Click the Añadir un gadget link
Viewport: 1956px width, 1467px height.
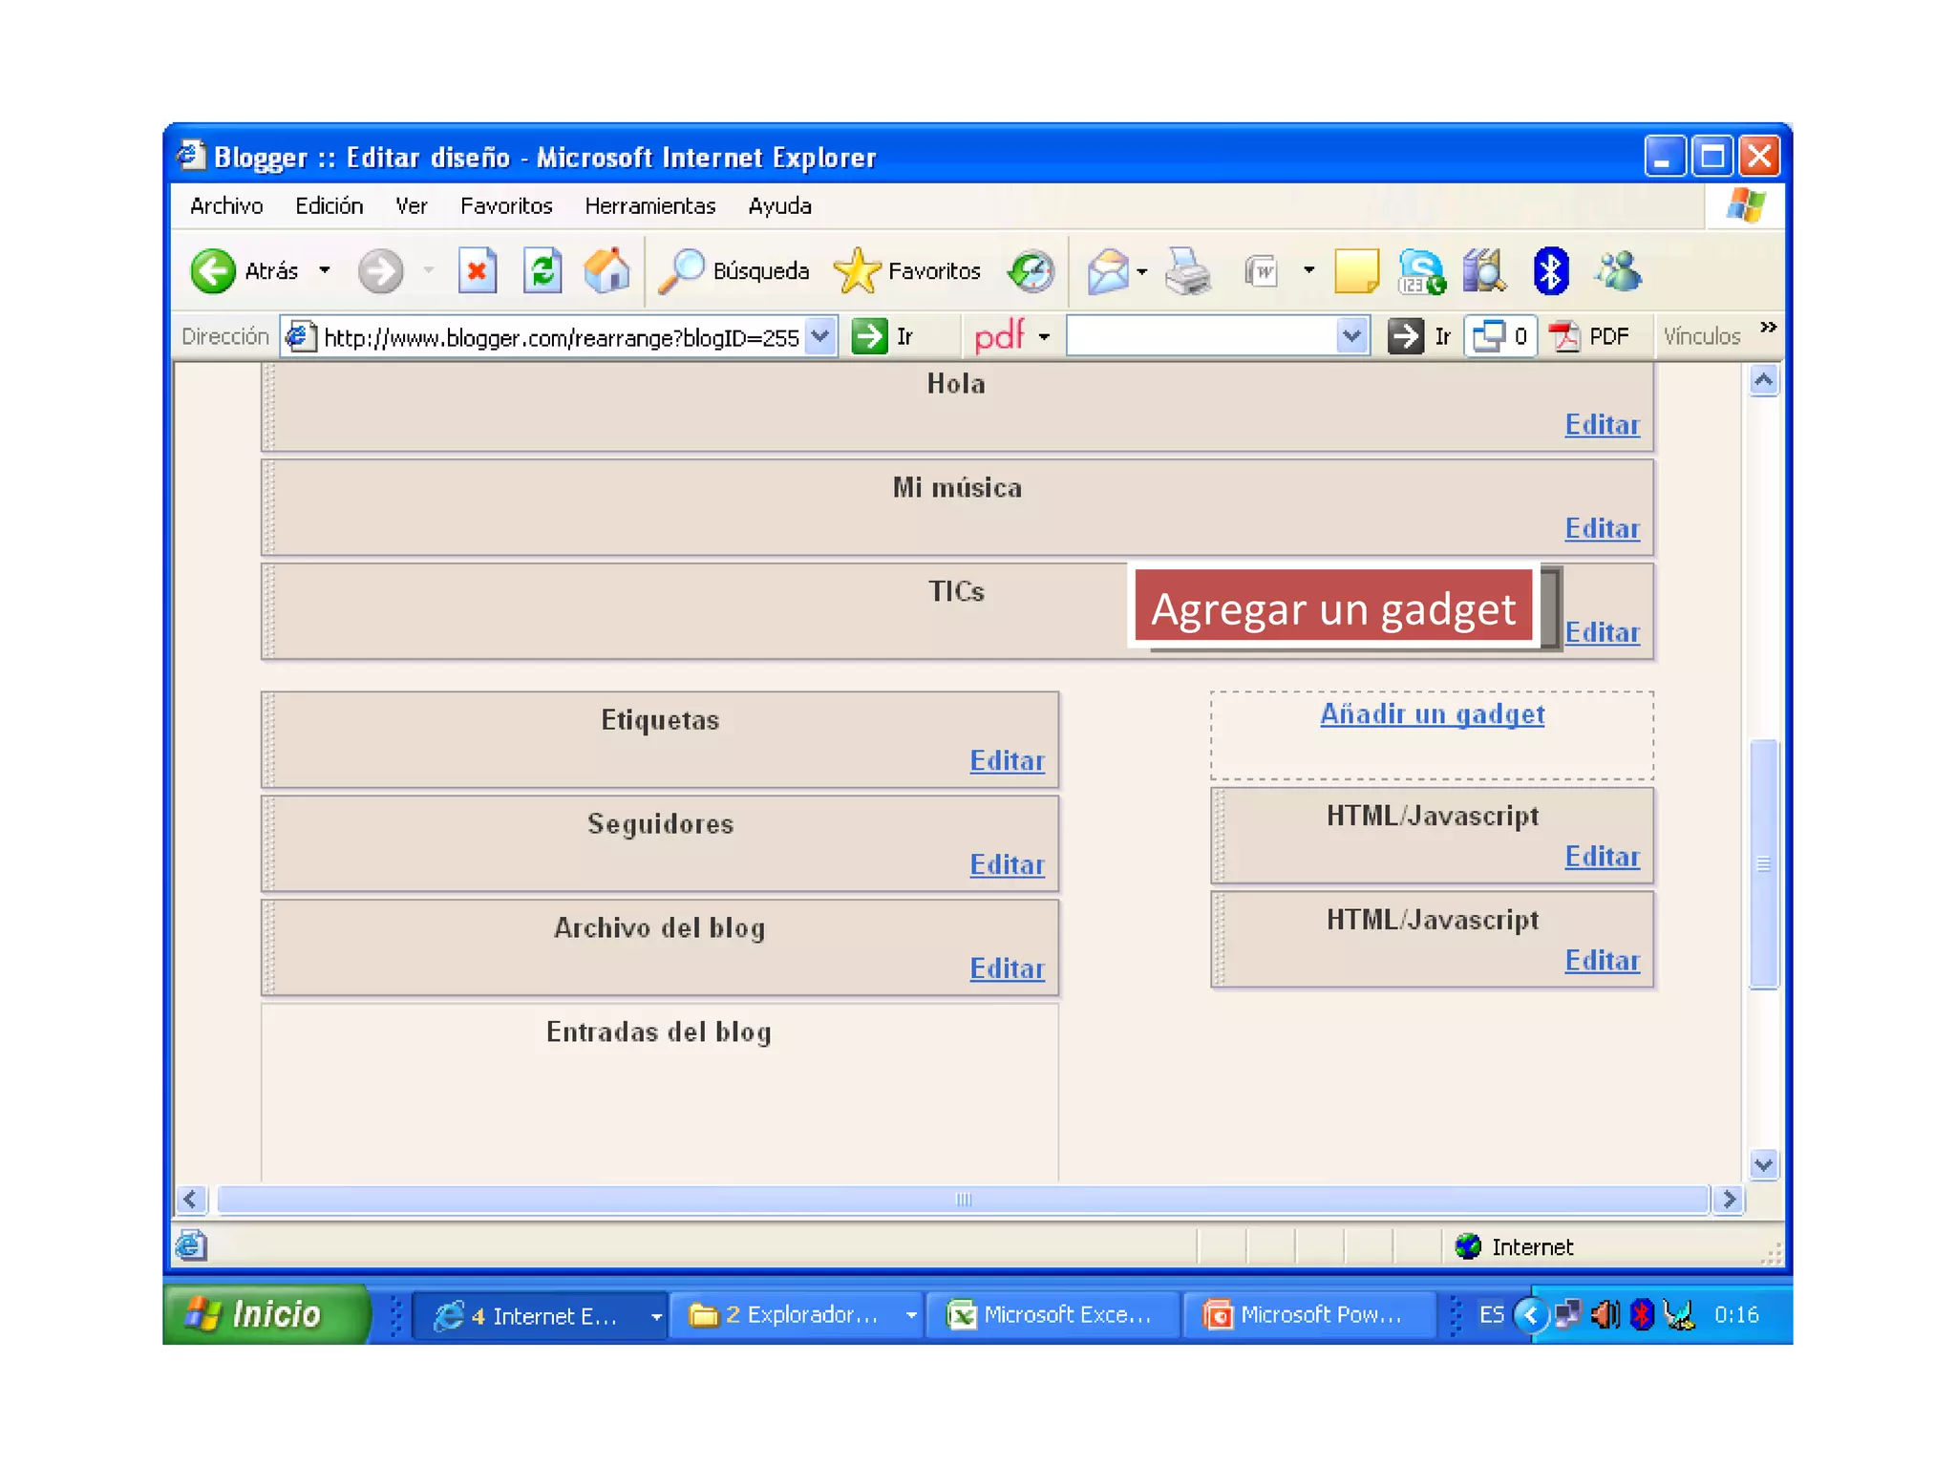[x=1431, y=714]
